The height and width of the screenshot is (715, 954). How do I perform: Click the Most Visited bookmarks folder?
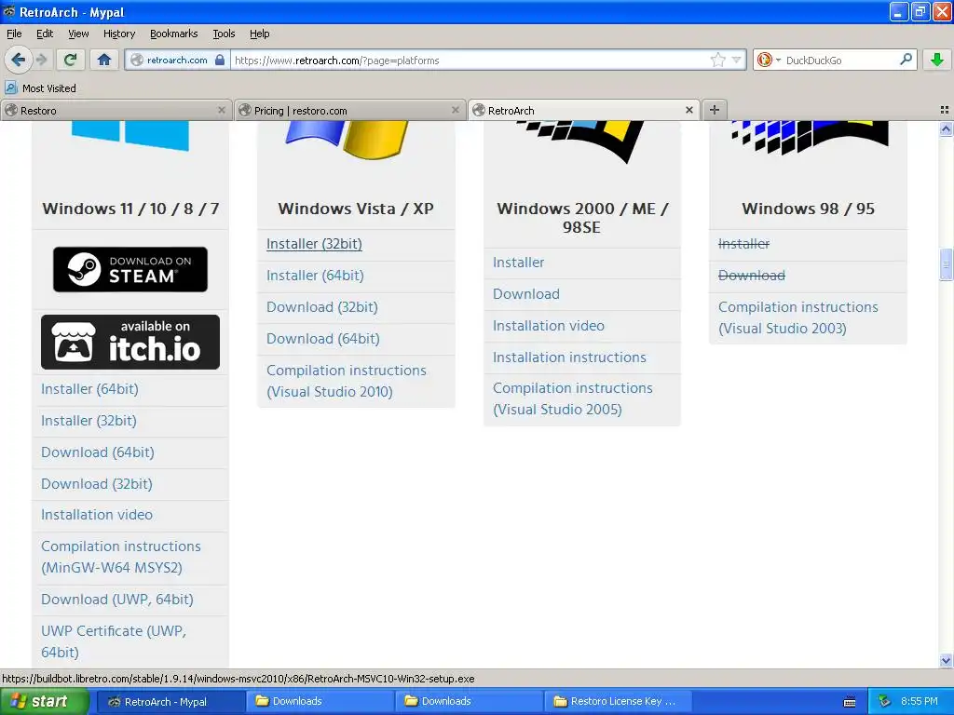click(41, 88)
